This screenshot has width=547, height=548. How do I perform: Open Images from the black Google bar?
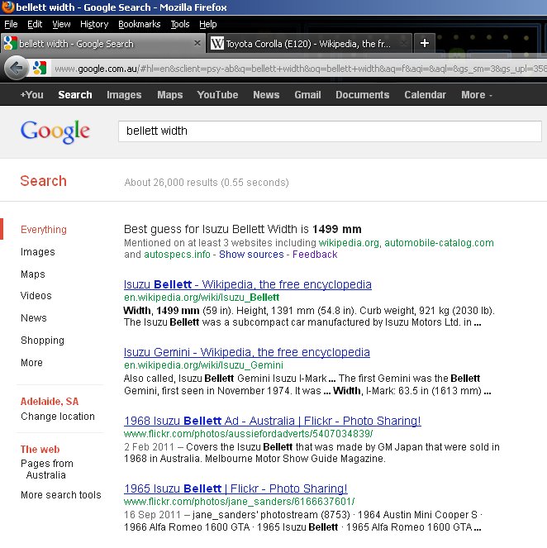[x=124, y=95]
